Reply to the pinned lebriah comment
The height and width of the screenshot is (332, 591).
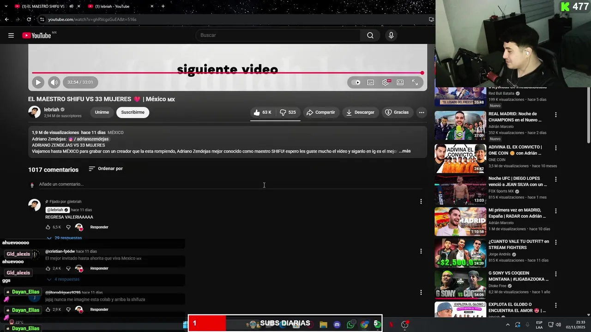tap(99, 227)
